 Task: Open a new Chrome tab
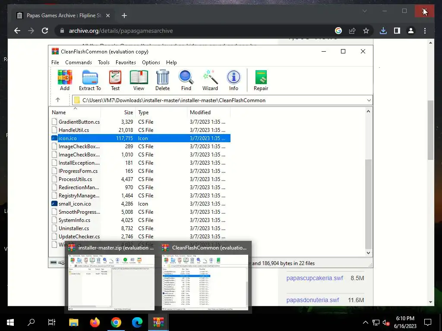pos(124,16)
